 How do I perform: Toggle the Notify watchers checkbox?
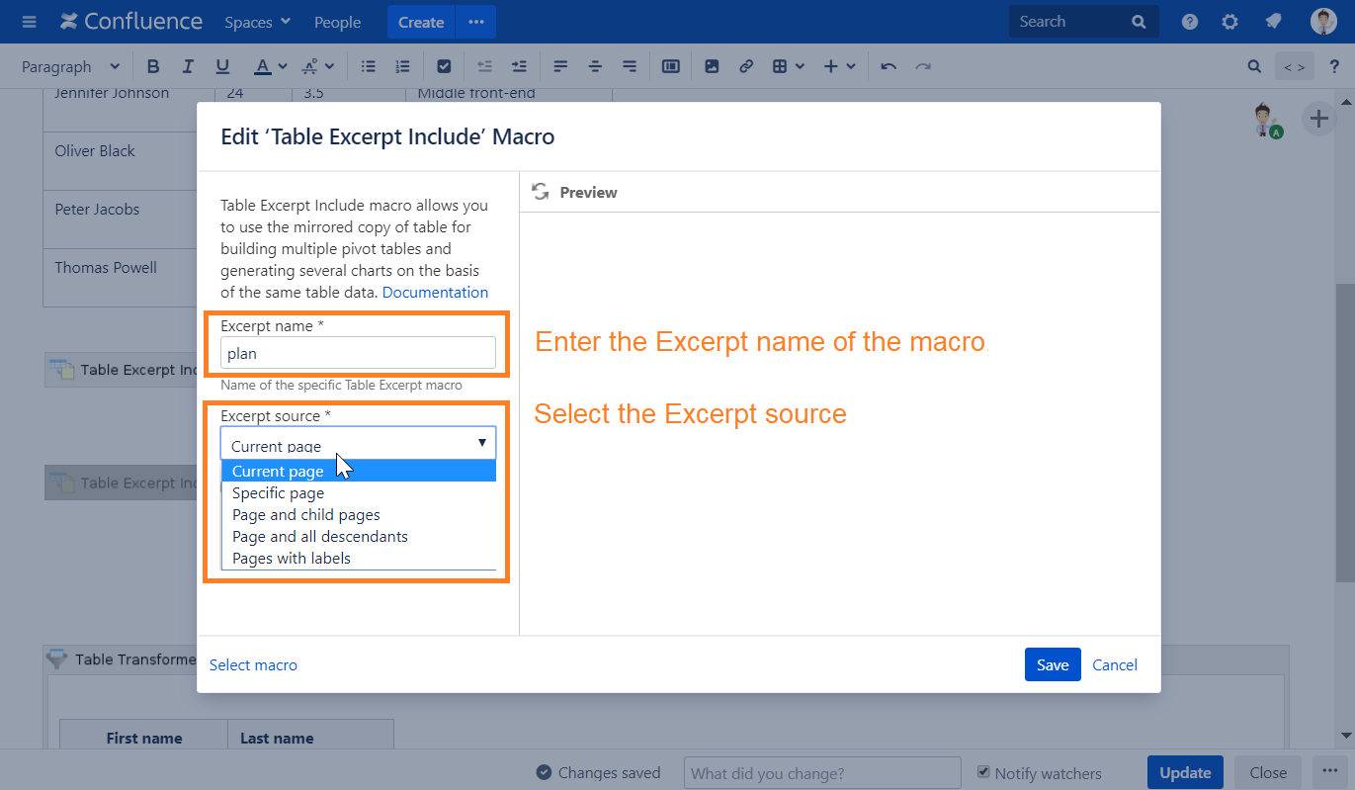pos(983,772)
